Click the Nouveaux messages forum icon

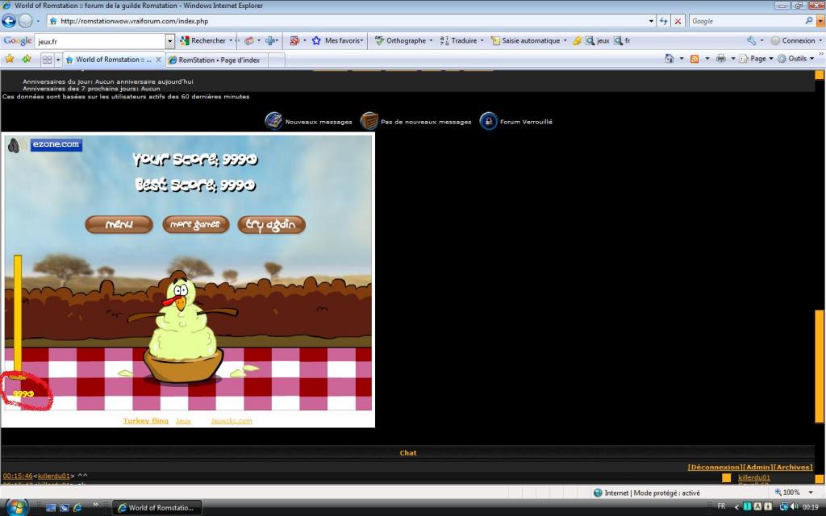tap(273, 121)
